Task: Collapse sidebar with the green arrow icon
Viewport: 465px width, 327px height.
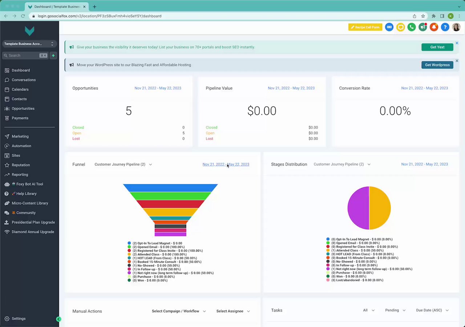Action: (58, 319)
